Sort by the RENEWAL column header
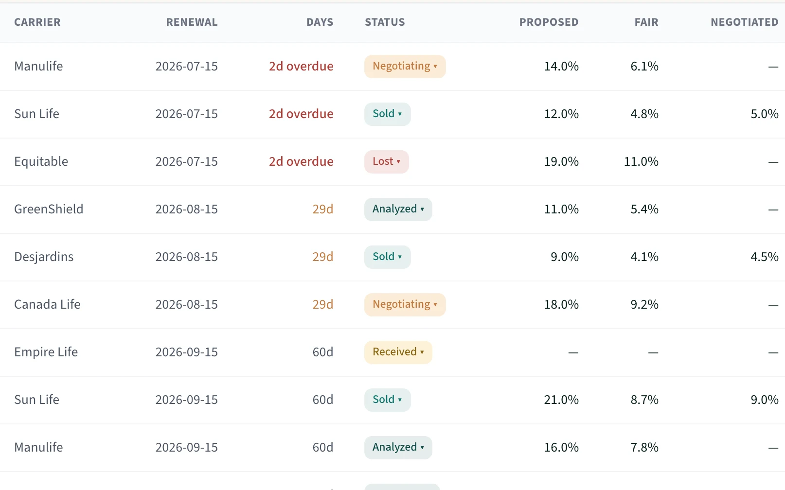The height and width of the screenshot is (490, 785). click(x=192, y=22)
